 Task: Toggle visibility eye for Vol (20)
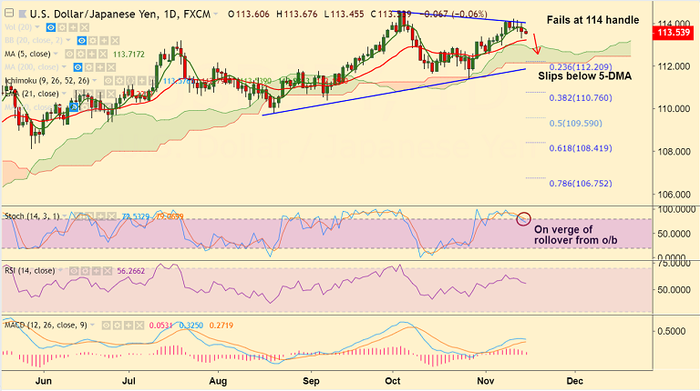(x=51, y=27)
